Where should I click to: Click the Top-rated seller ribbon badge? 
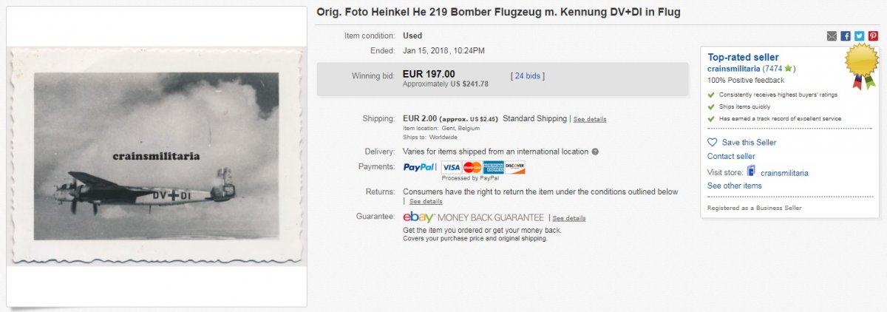tap(861, 64)
